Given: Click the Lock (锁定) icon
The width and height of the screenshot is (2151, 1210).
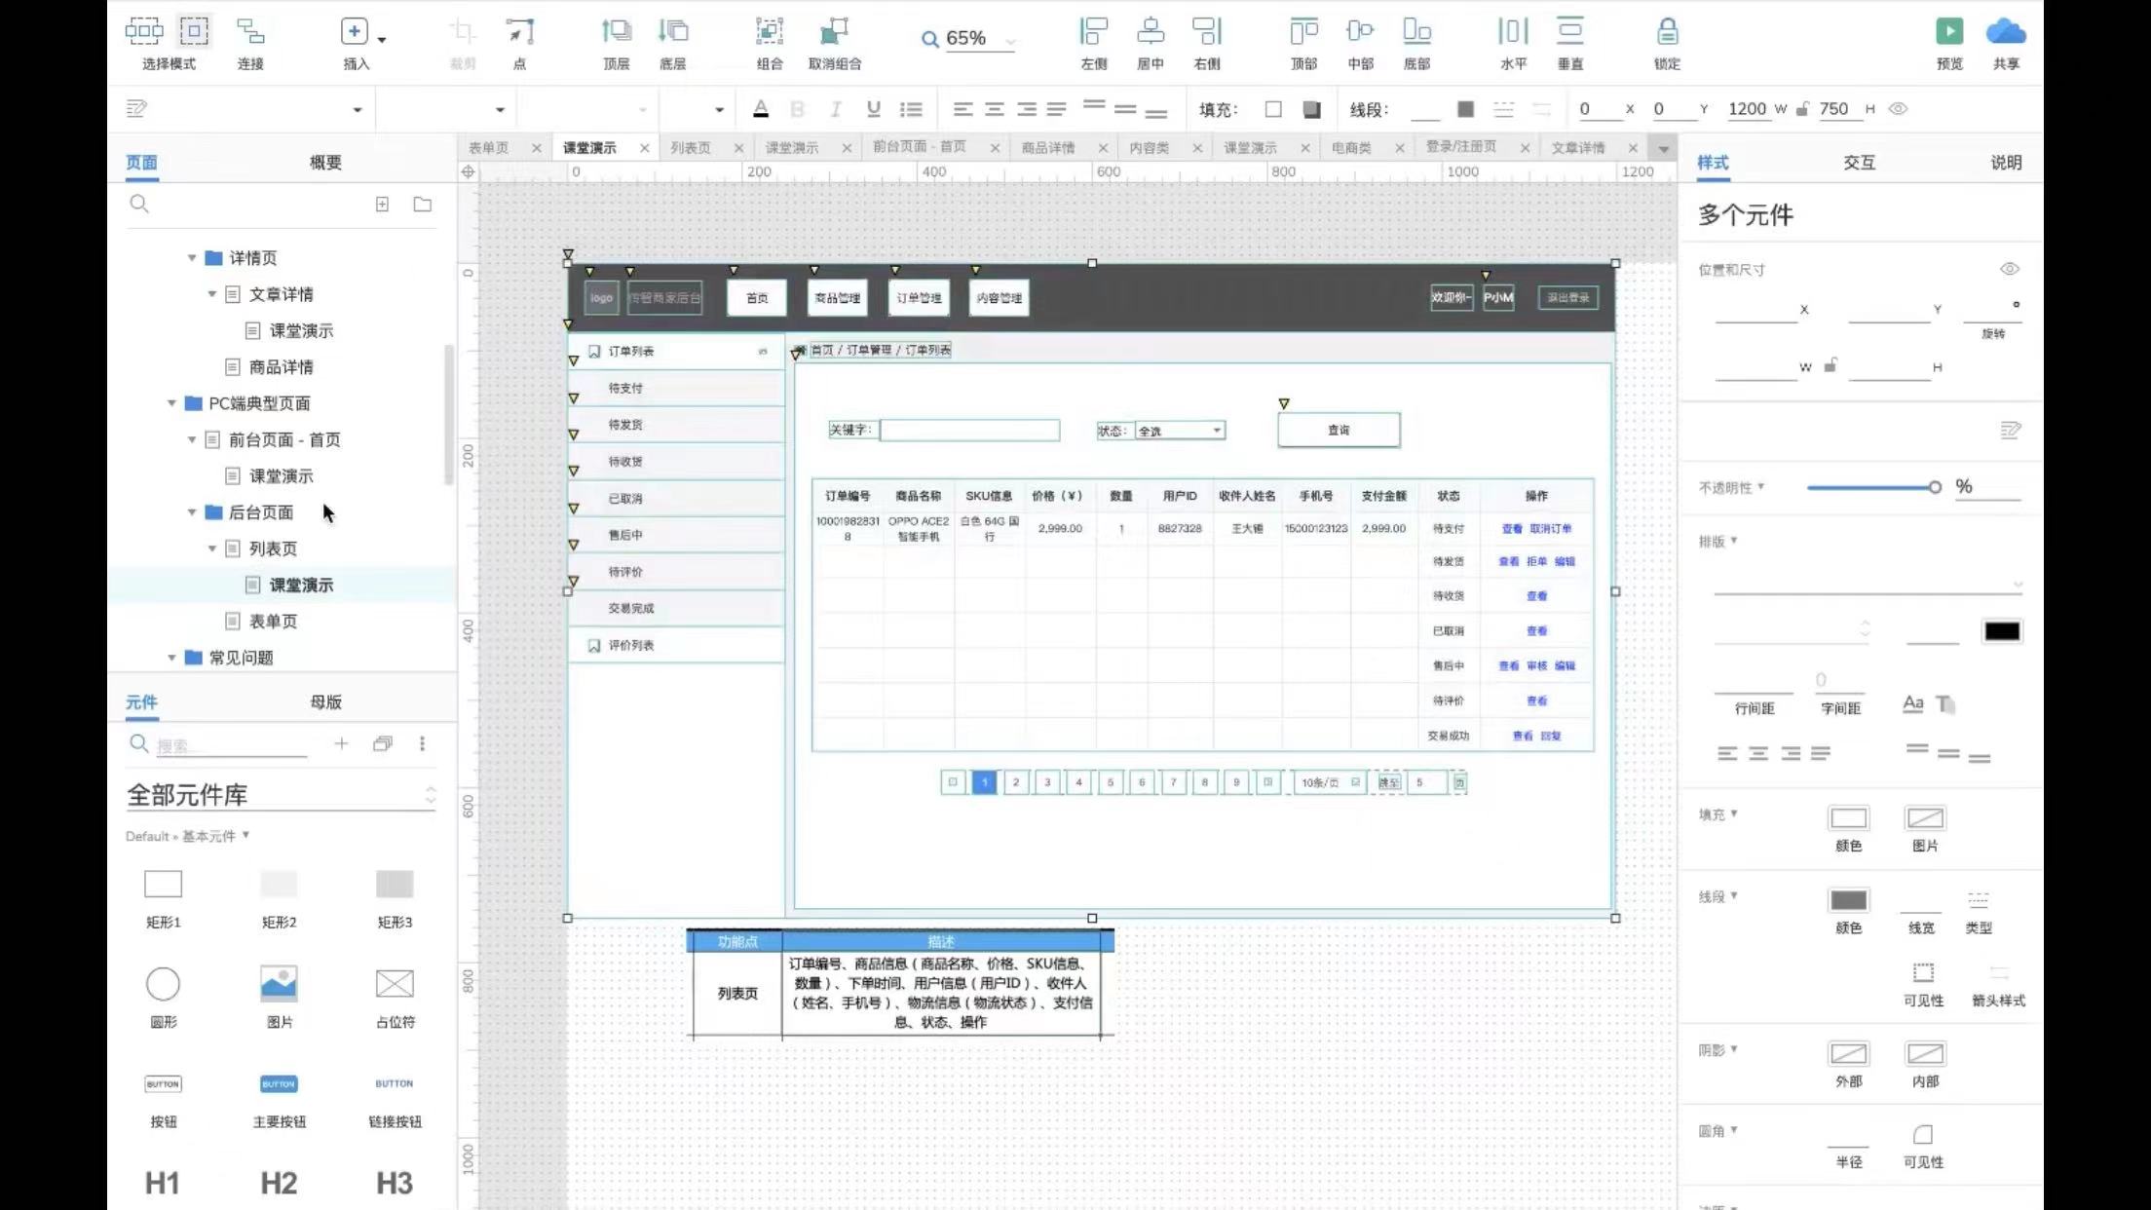Looking at the screenshot, I should click(x=1667, y=32).
